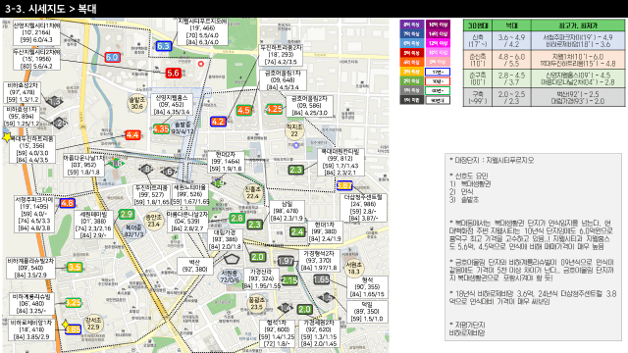This screenshot has height=353, width=628.
Task: Click the pentagon outline icon near 벽산
Action: tap(232, 259)
